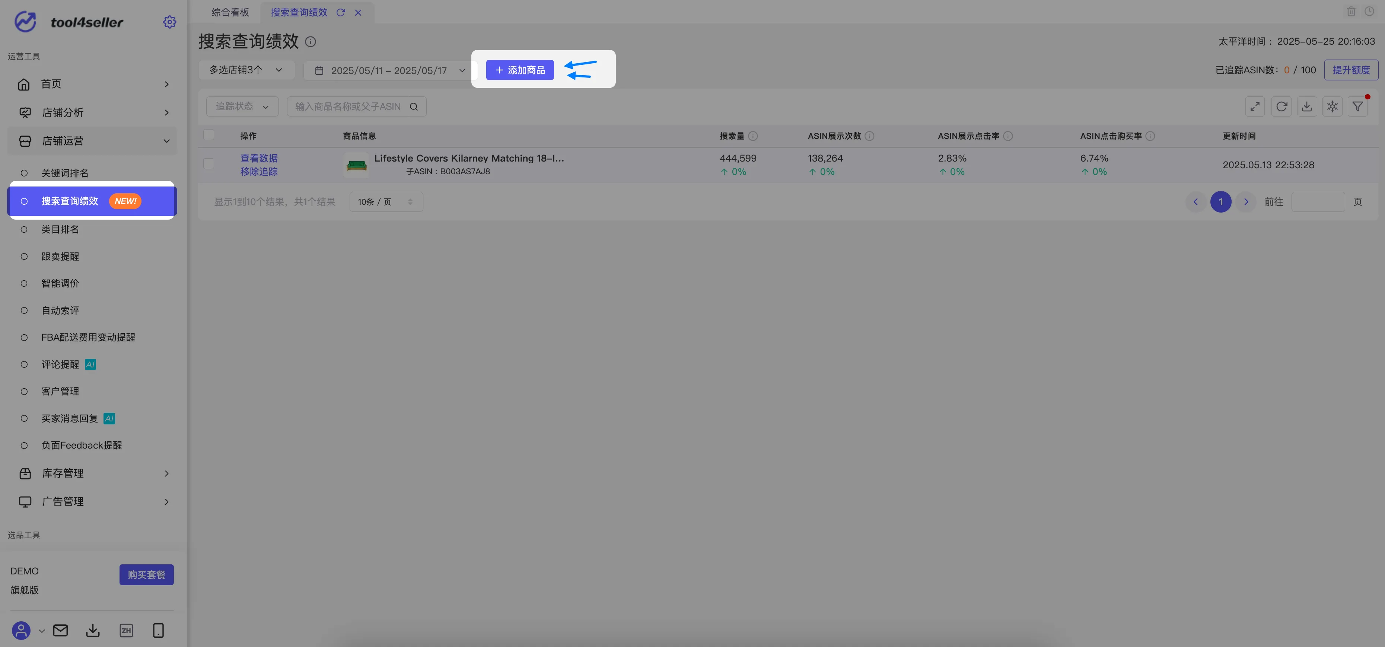Download table data with the export icon
The image size is (1385, 647).
coord(1306,106)
